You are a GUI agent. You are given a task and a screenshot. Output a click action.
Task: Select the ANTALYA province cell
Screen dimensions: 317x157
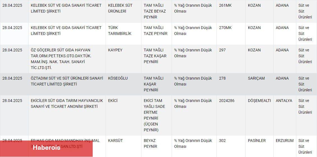click(284, 101)
